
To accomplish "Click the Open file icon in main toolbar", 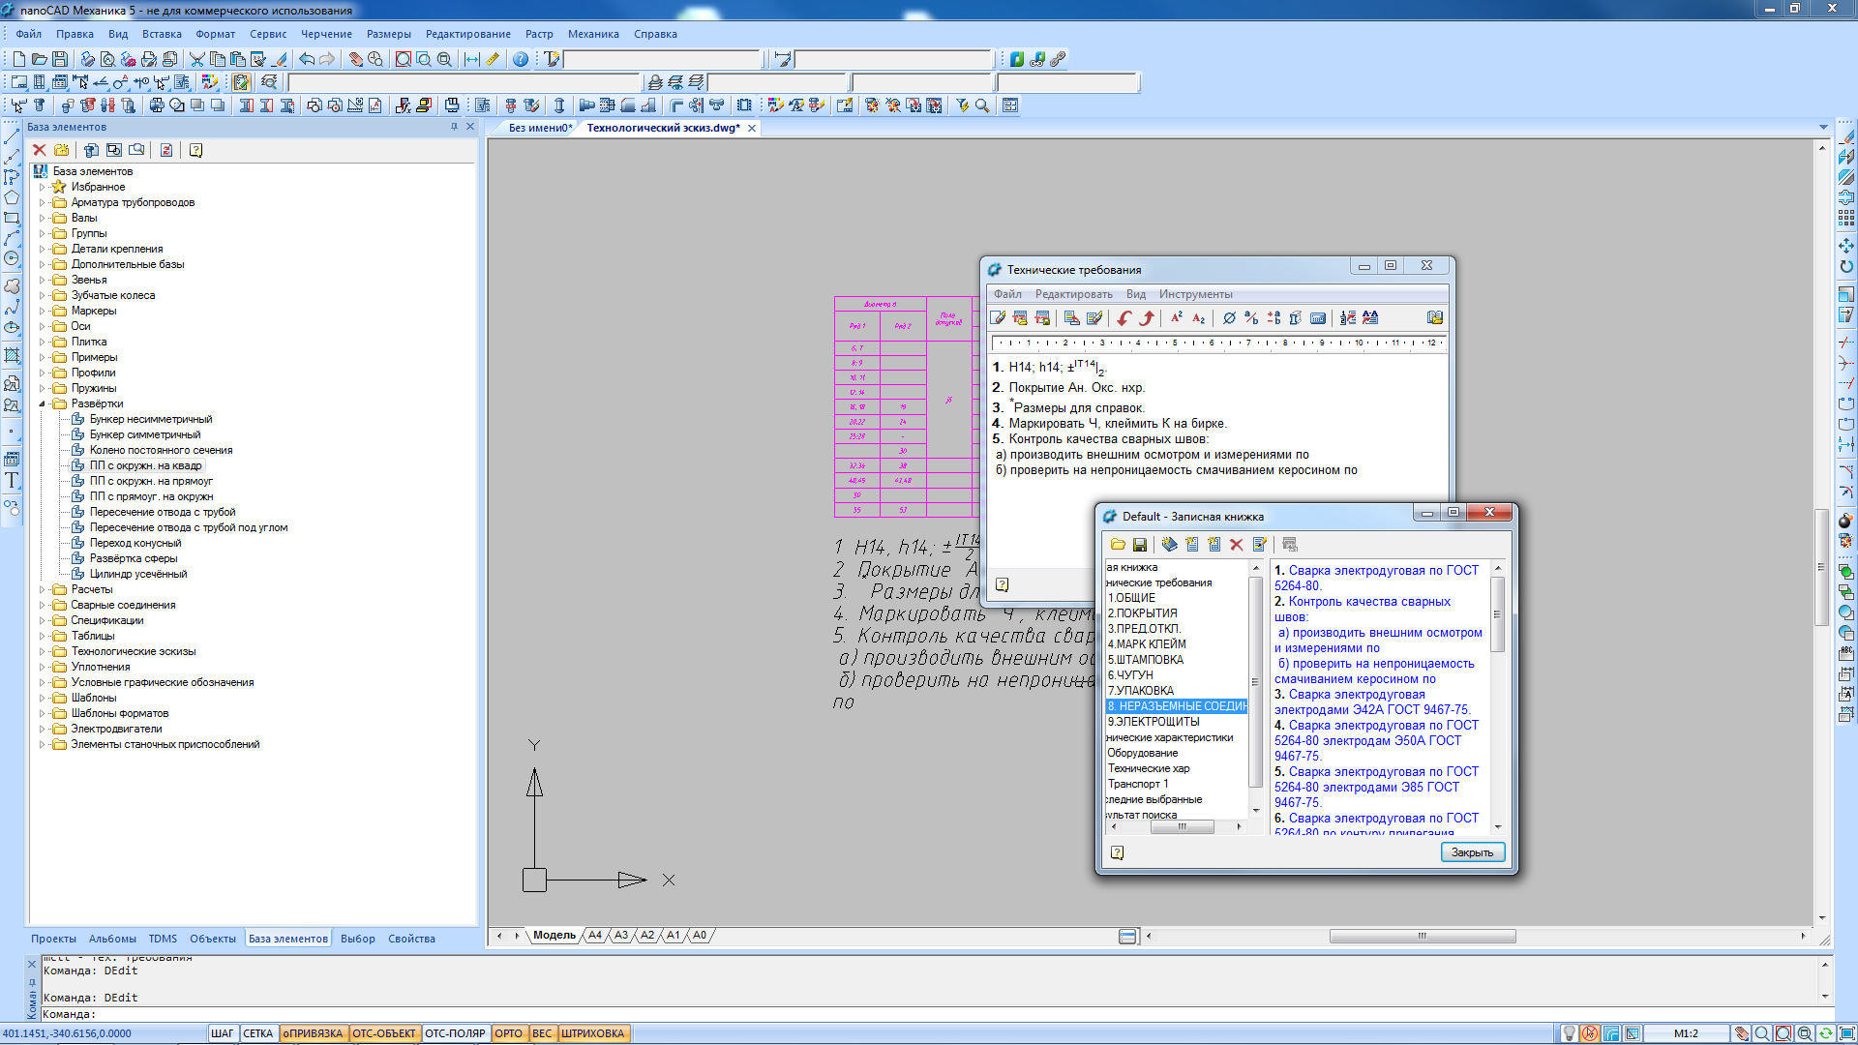I will point(40,59).
